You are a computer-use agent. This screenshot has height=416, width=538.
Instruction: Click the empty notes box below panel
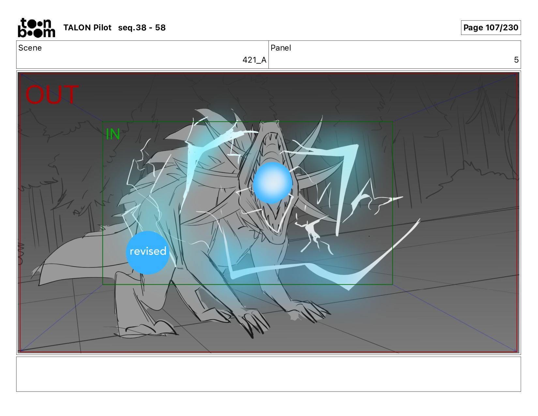268,374
